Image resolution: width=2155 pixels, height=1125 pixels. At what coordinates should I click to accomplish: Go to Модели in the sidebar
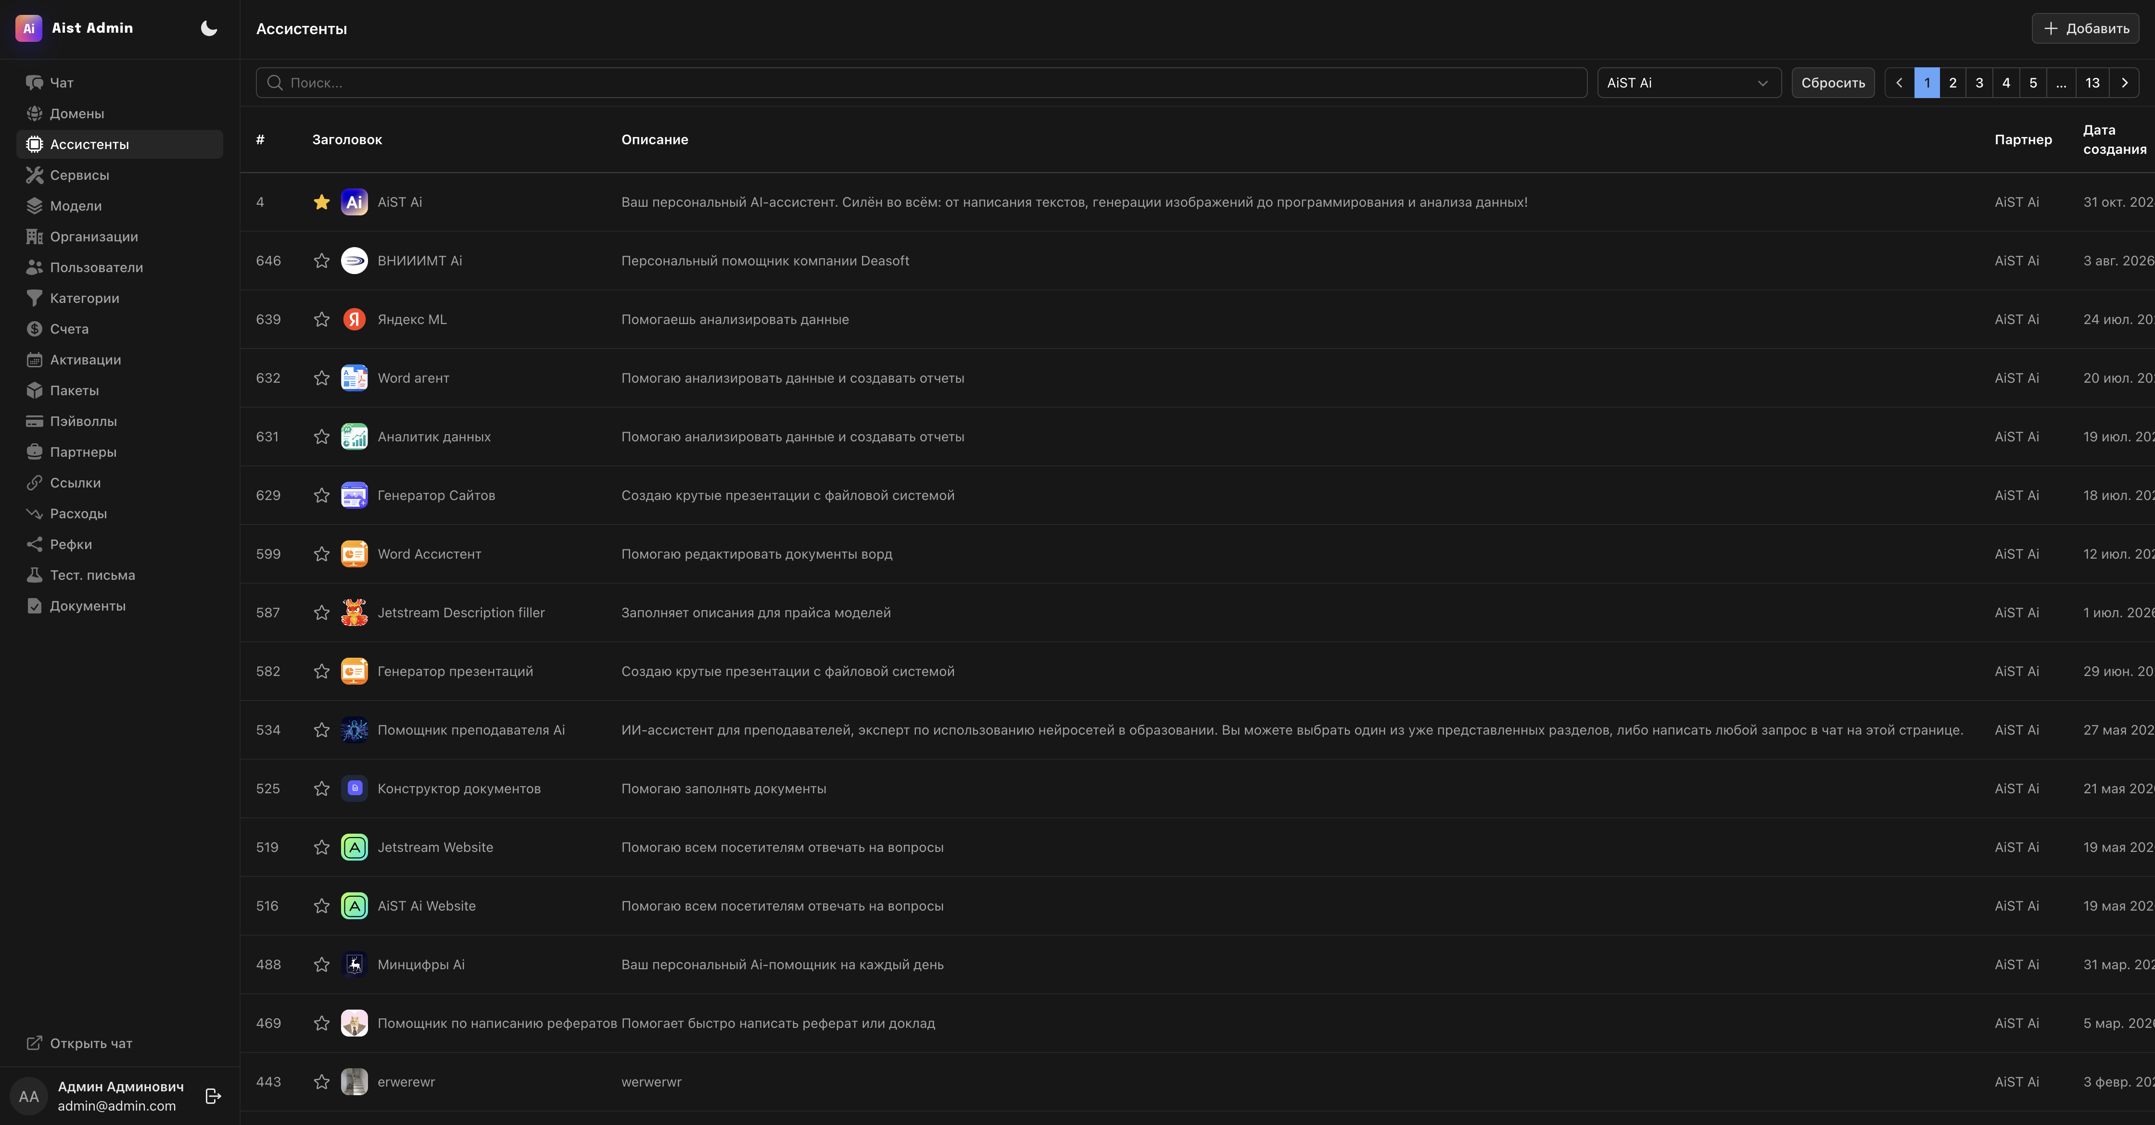[x=120, y=206]
